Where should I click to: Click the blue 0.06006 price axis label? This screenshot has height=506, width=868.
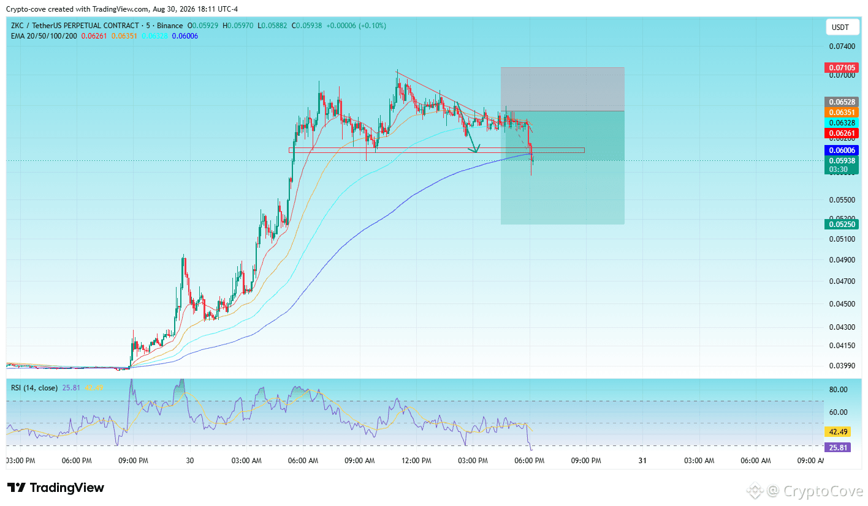(841, 151)
